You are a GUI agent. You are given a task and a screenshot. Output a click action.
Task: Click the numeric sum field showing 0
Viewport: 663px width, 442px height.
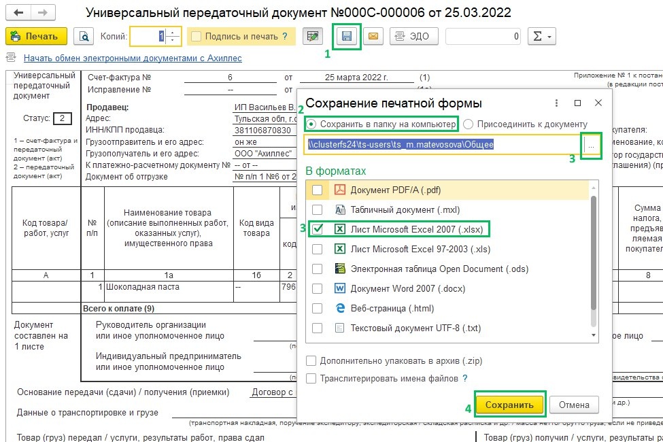(x=483, y=36)
